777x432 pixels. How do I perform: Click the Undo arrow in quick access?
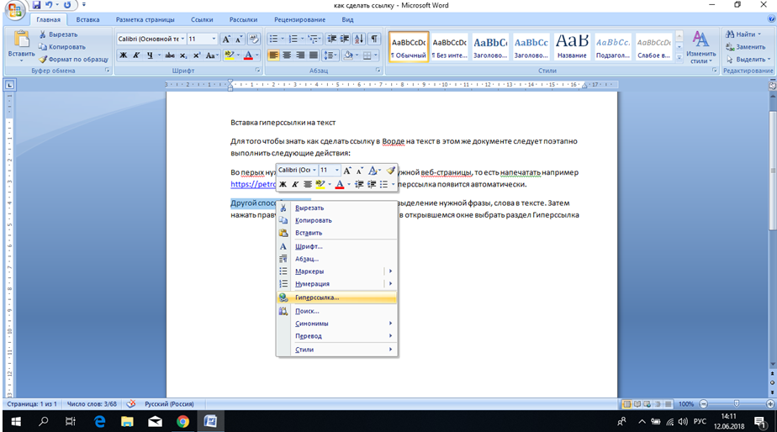point(49,5)
